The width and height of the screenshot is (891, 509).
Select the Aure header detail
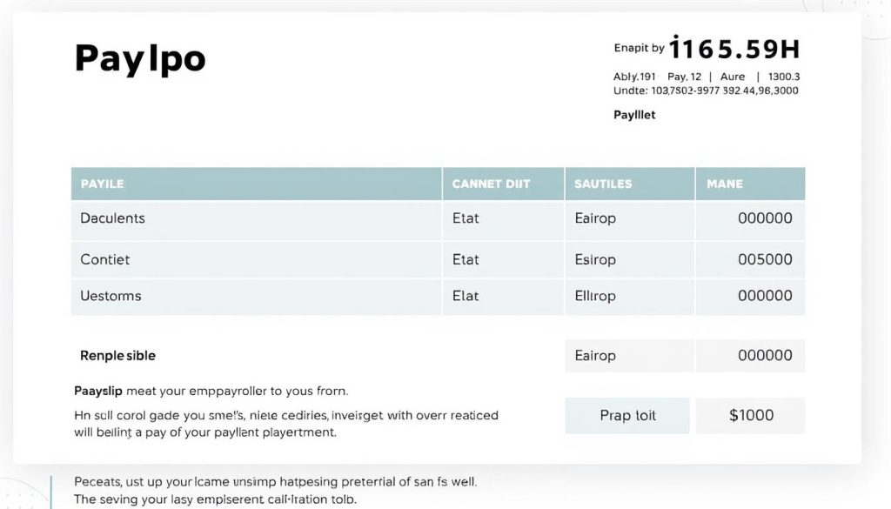[x=733, y=77]
